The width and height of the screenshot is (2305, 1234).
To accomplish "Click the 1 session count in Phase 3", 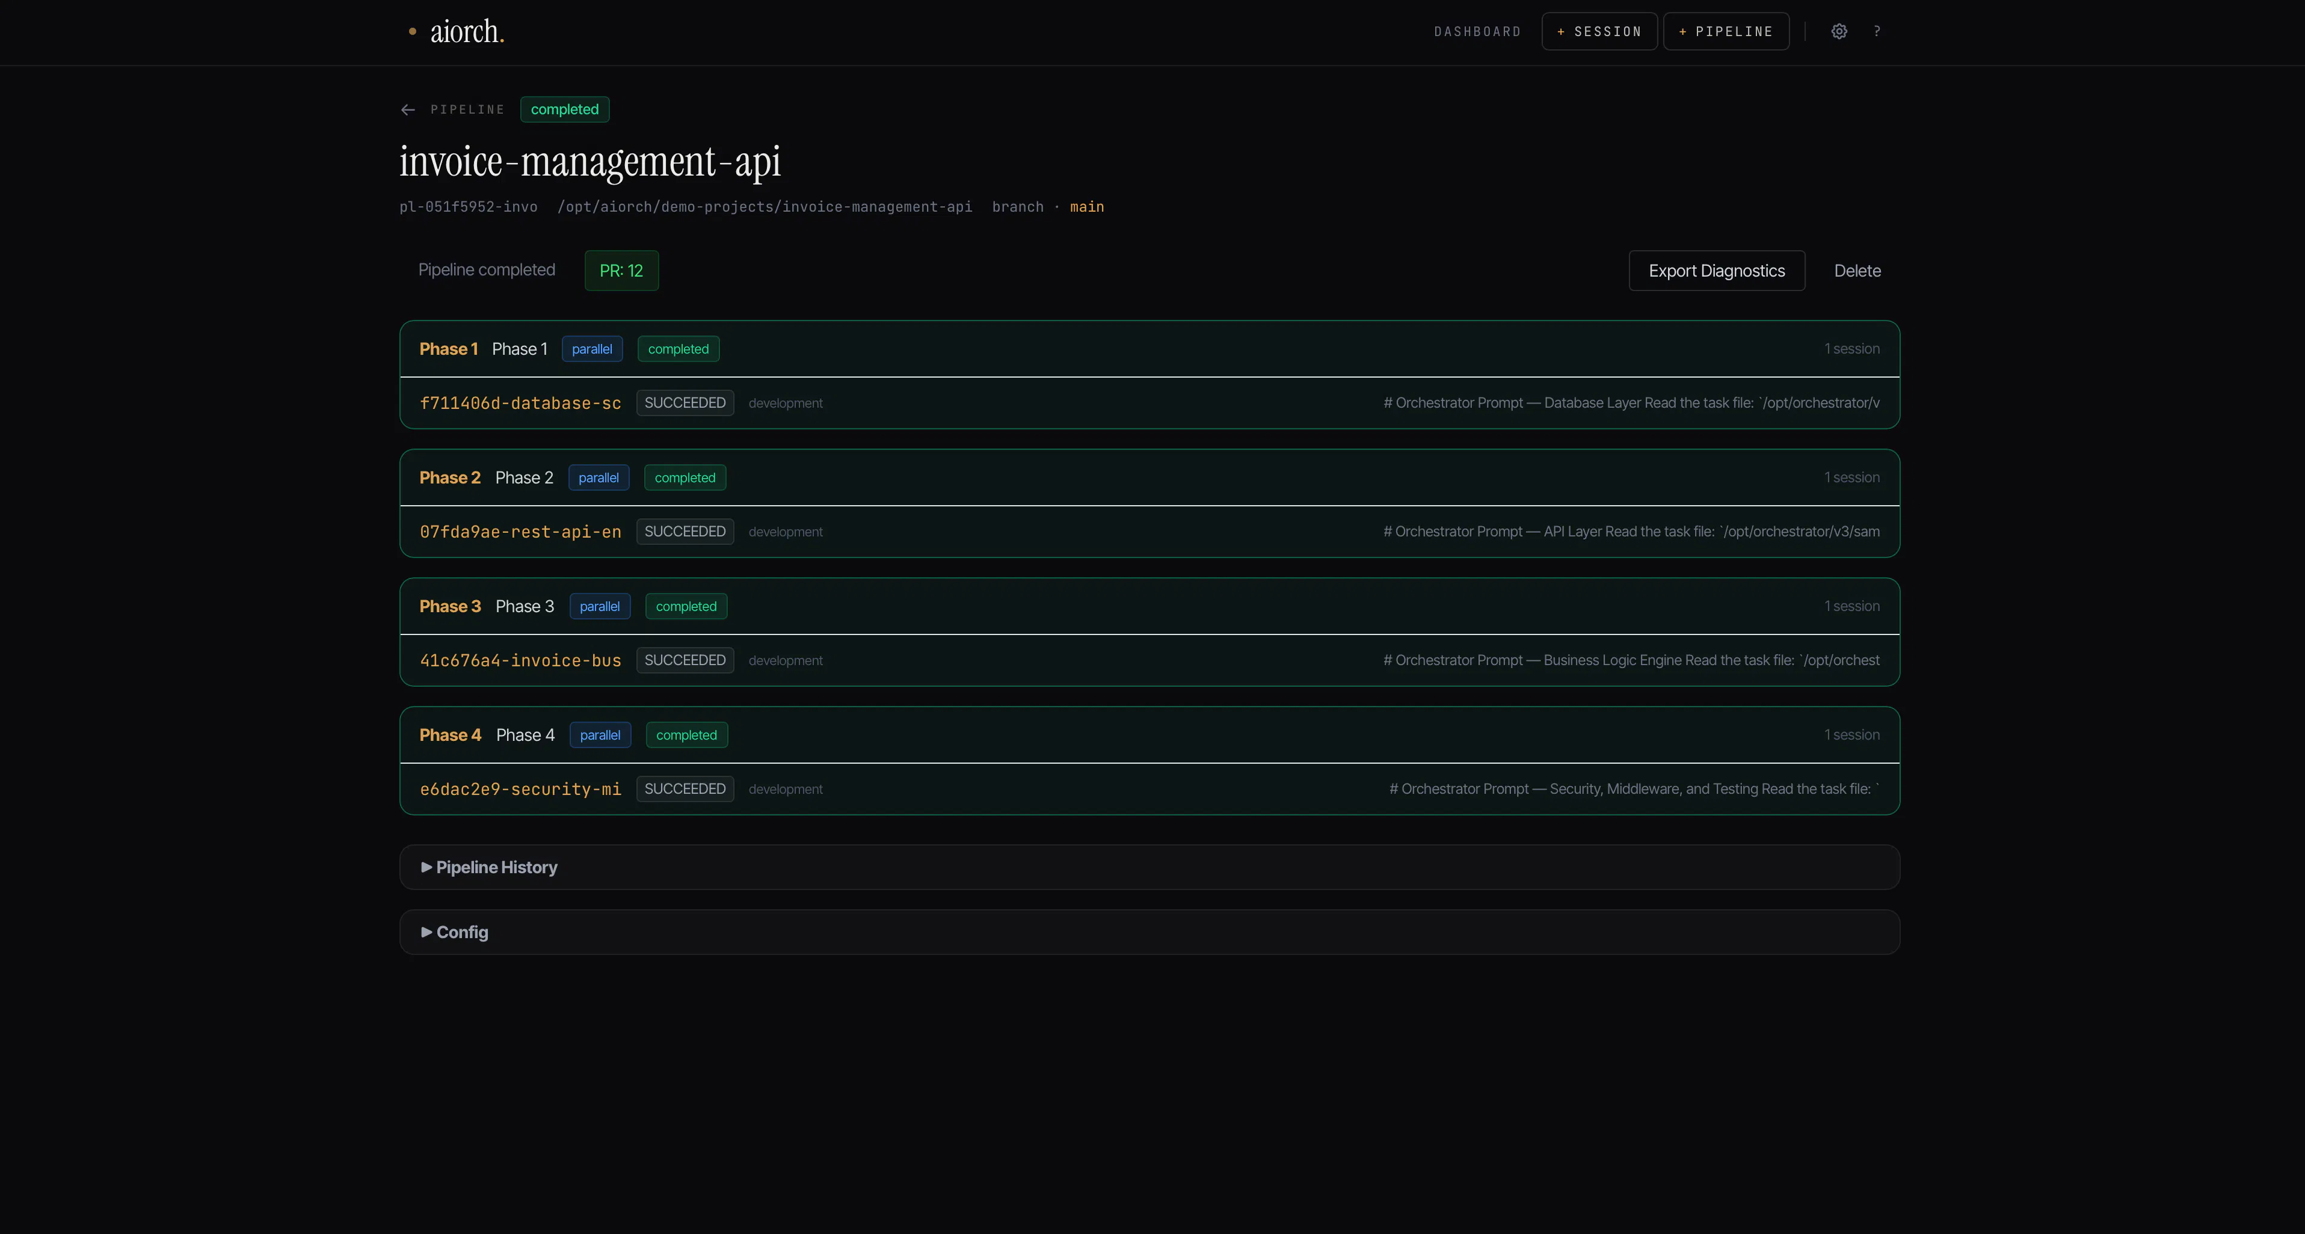I will tap(1852, 607).
